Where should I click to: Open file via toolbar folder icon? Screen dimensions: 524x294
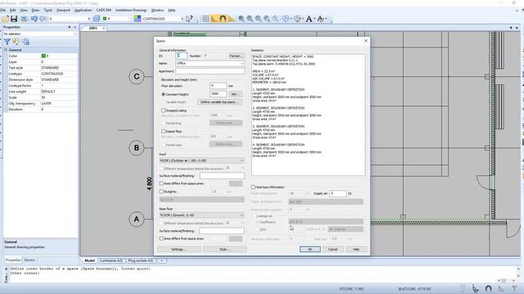5,19
